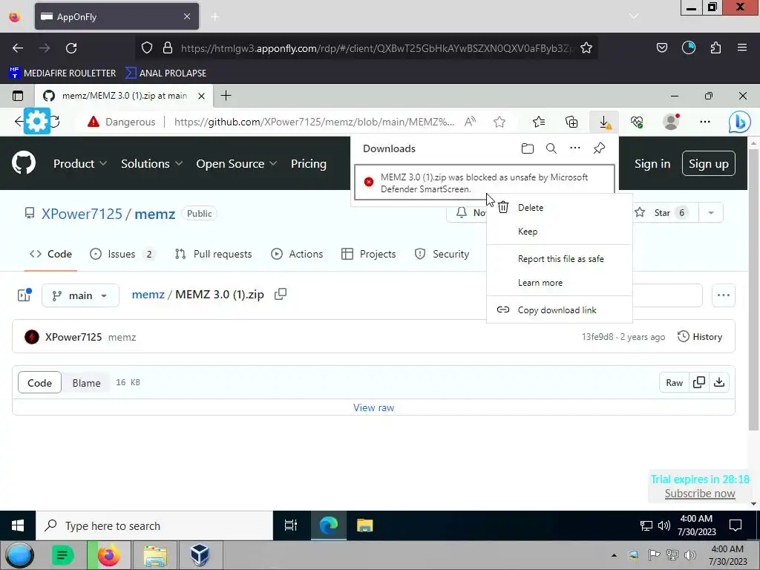Open downloads folder icon in Downloads panel
Viewport: 760px width, 570px height.
(528, 148)
